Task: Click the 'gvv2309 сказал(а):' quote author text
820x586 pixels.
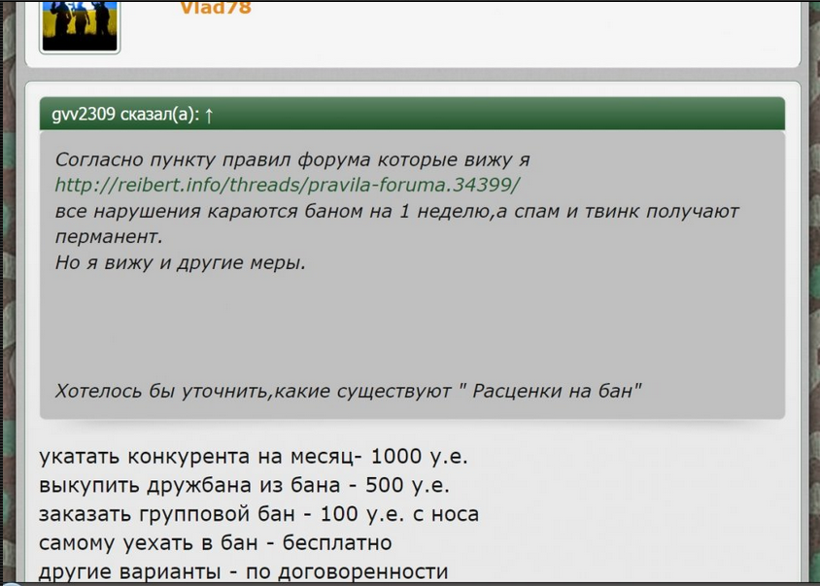Action: click(x=124, y=115)
